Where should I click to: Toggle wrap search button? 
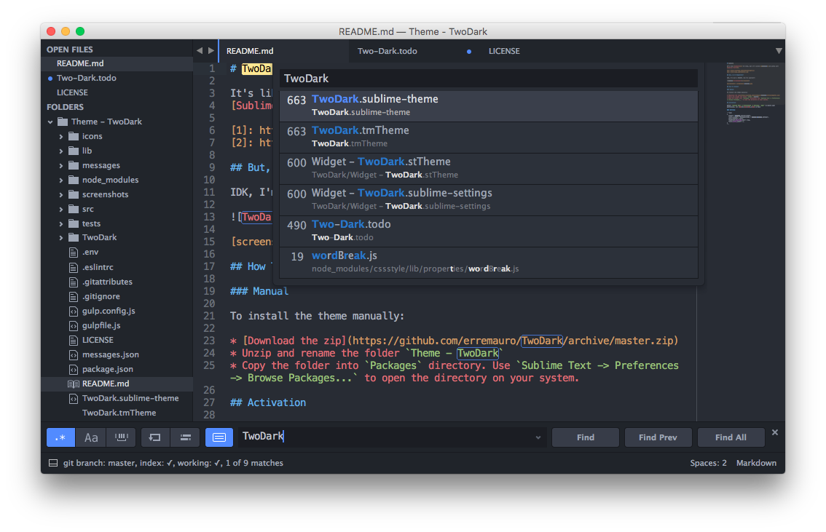click(155, 437)
